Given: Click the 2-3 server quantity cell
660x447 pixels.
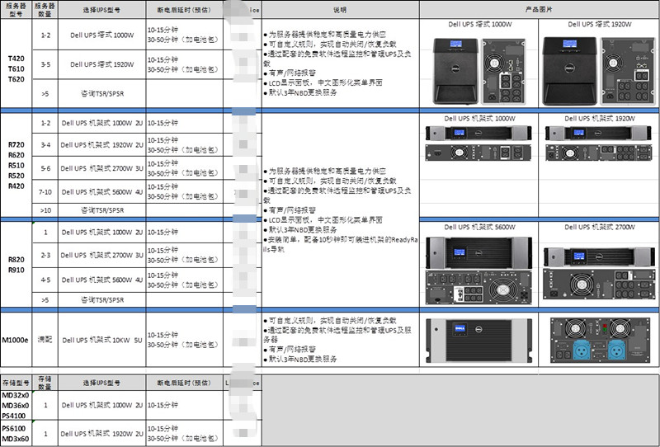Looking at the screenshot, I should click(x=45, y=255).
